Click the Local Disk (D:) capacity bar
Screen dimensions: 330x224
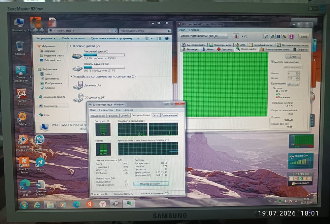[x=104, y=67]
